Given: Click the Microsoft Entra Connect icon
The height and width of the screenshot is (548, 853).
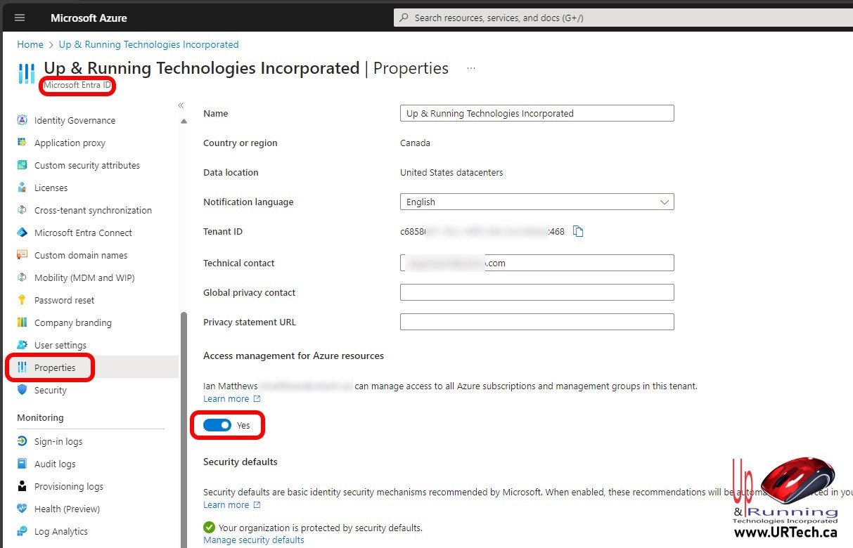Looking at the screenshot, I should [22, 233].
